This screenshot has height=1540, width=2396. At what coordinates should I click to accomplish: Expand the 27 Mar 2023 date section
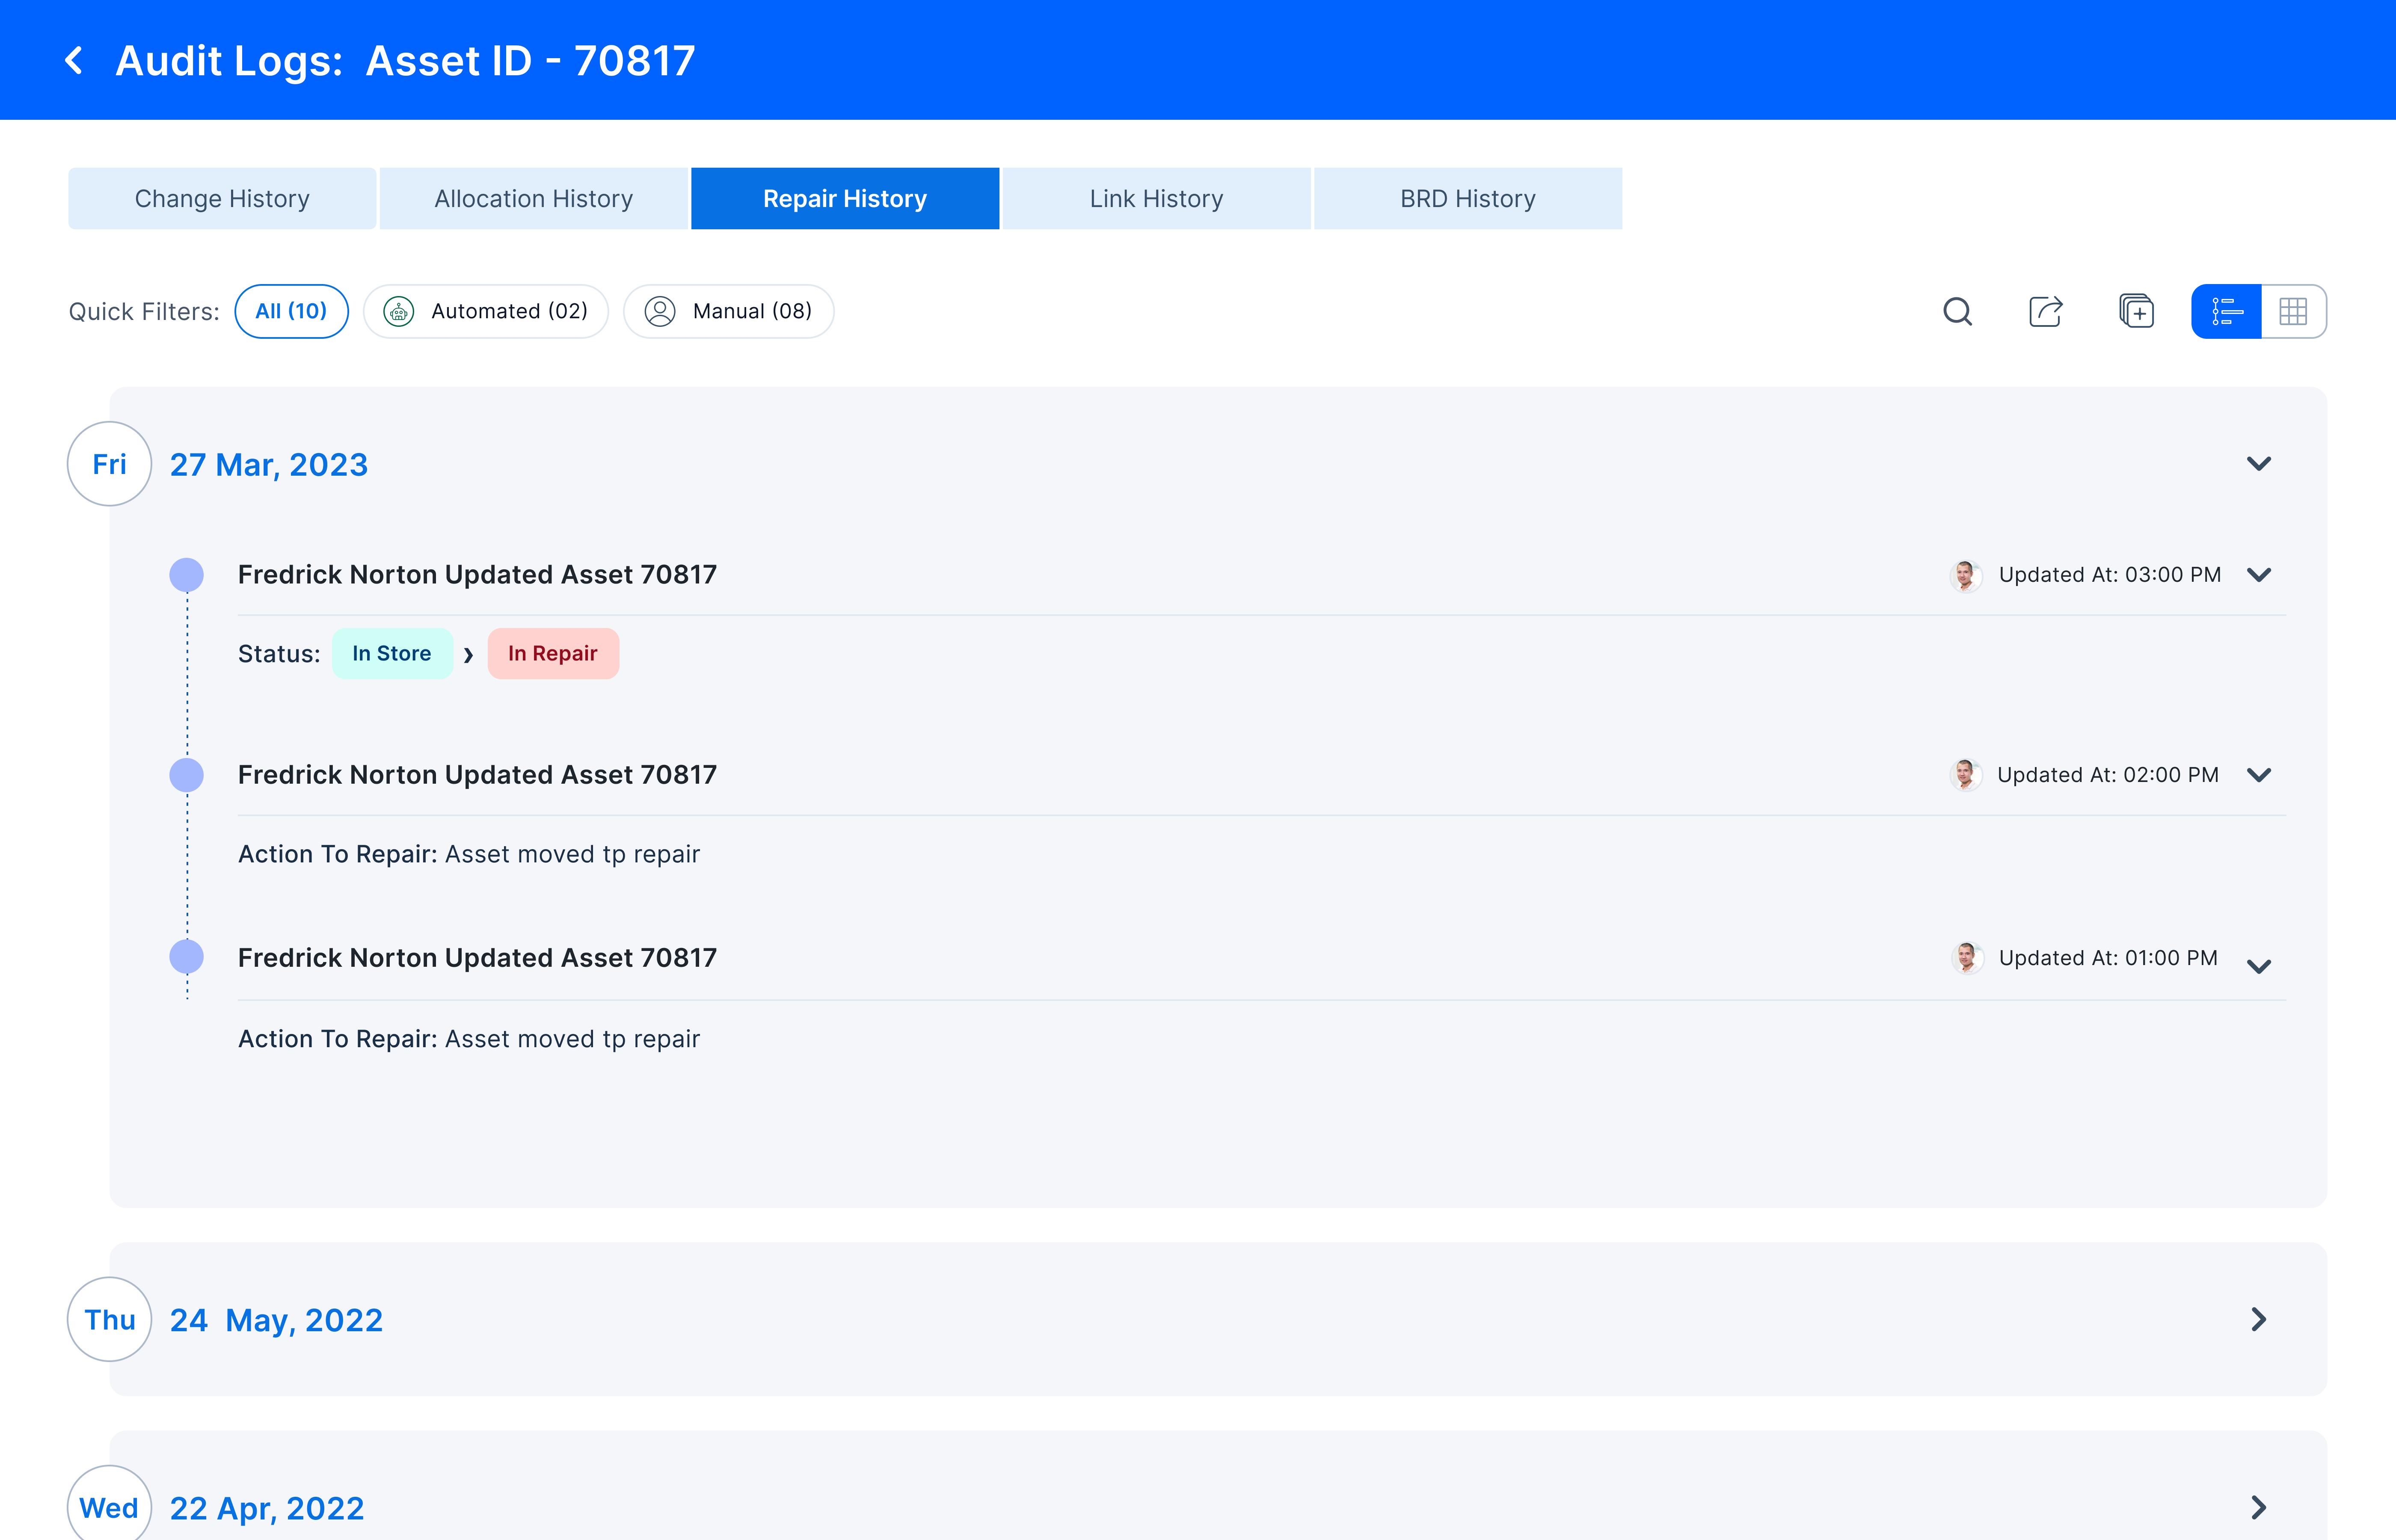click(x=2258, y=463)
